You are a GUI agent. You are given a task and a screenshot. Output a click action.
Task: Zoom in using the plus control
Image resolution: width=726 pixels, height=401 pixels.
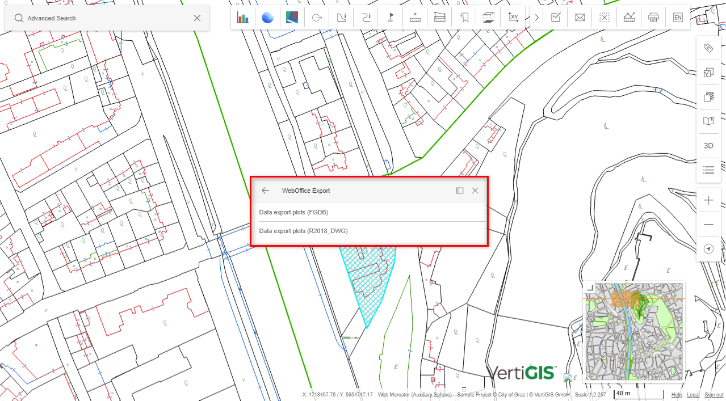coord(708,200)
